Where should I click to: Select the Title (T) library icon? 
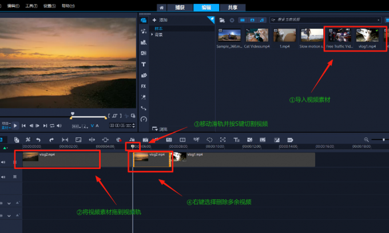[144, 64]
